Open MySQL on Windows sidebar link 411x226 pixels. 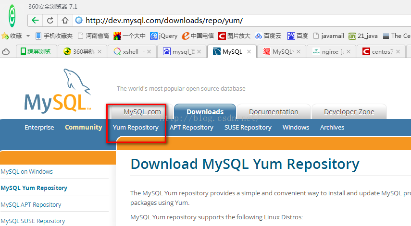[x=26, y=172]
